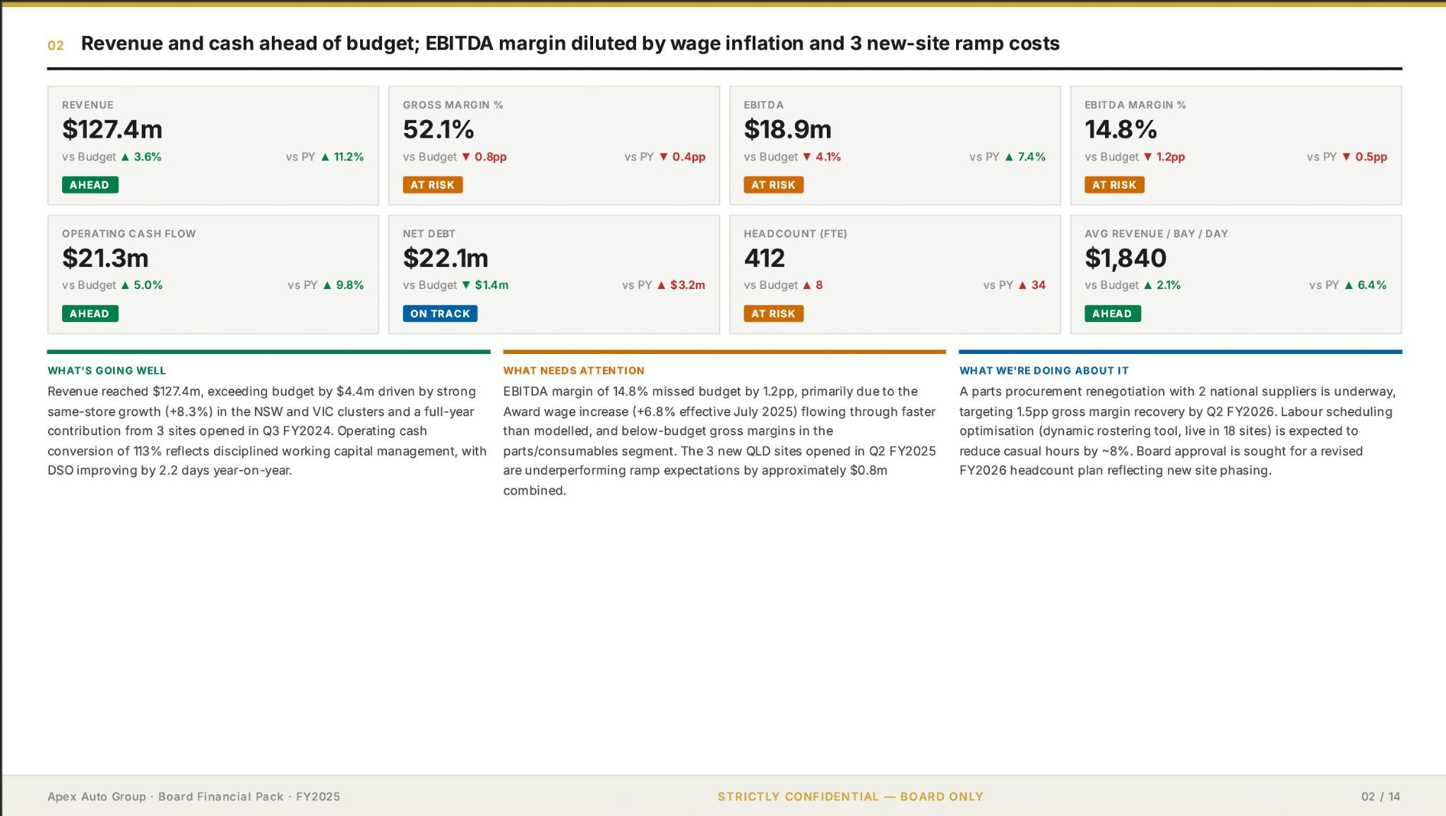
Task: Click the red down arrow beside EBITDA Margin 1.2pp
Action: pos(1148,157)
